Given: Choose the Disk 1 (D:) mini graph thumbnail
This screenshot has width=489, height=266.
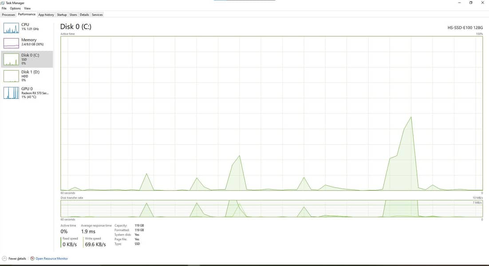Looking at the screenshot, I should pyautogui.click(x=11, y=76).
